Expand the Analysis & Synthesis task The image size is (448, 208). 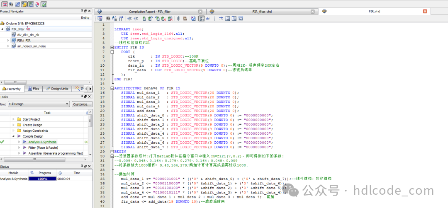(x=19, y=142)
